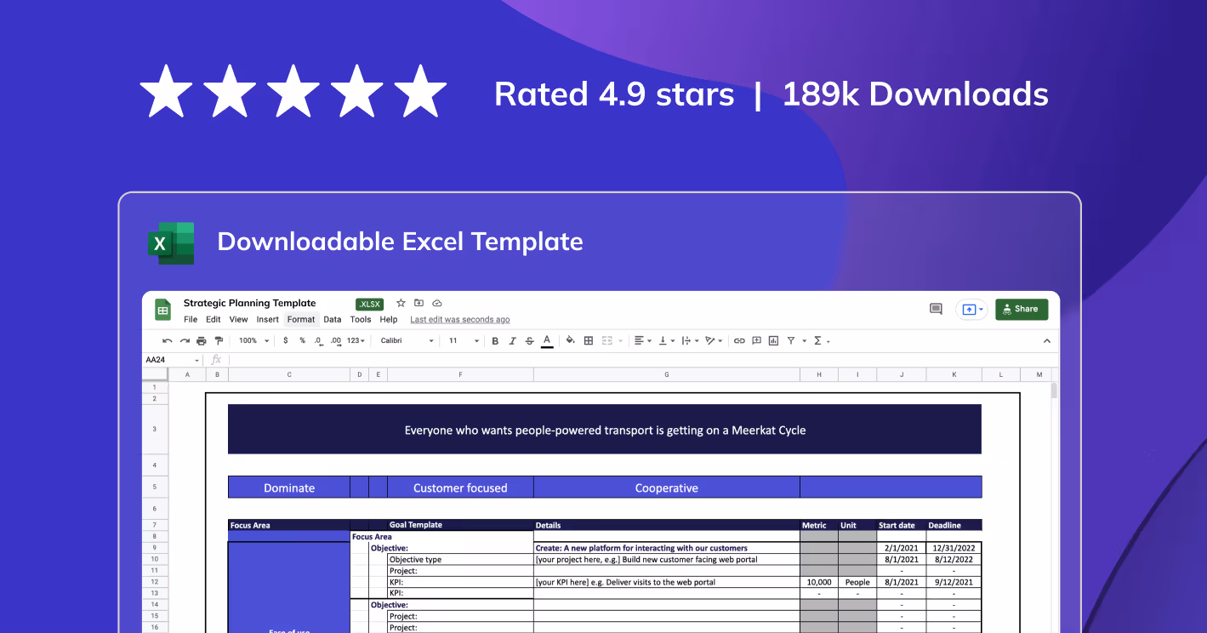Viewport: 1207px width, 633px height.
Task: Open the present to meeting button
Action: click(x=971, y=309)
